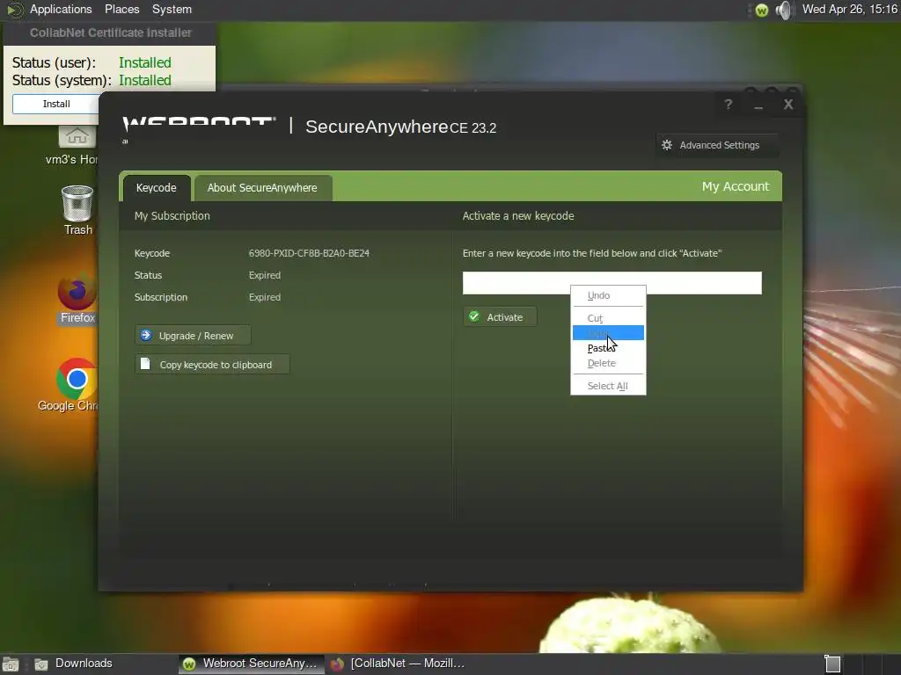Click the Applications menu logo icon
The width and height of the screenshot is (901, 675).
14,10
